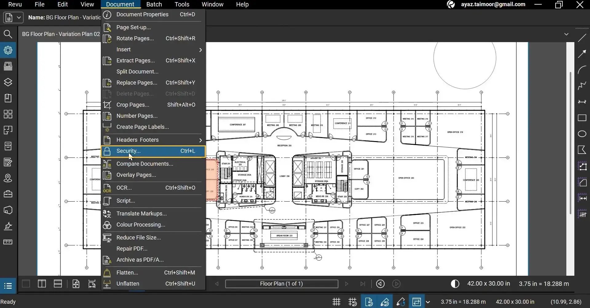
Task: Toggle Snap to Grid in status bar
Action: coord(353,302)
